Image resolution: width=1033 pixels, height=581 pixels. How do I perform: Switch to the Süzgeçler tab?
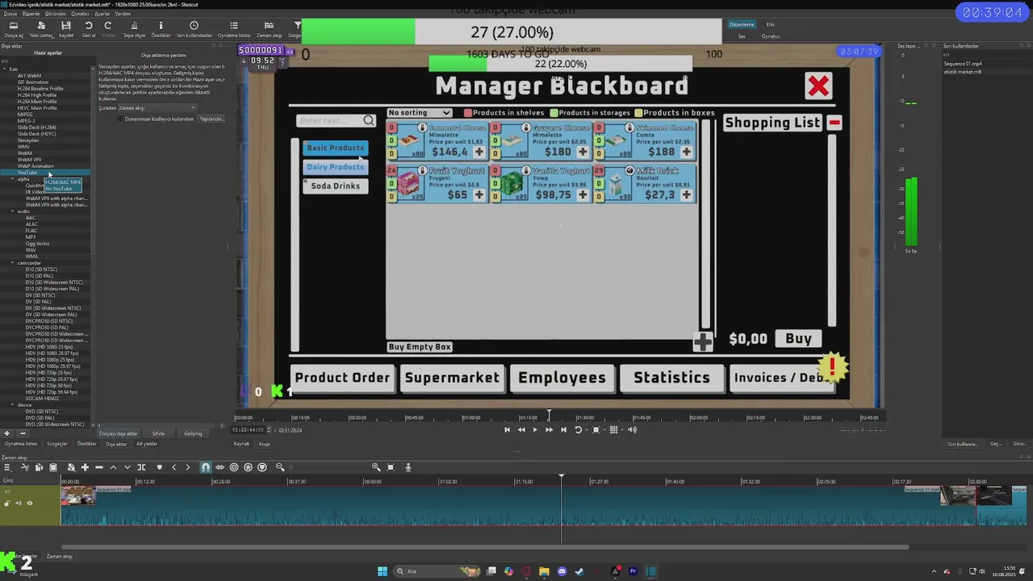pos(57,444)
